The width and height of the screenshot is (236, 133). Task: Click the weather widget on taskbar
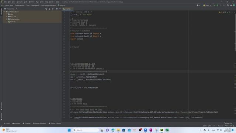click(x=9, y=130)
